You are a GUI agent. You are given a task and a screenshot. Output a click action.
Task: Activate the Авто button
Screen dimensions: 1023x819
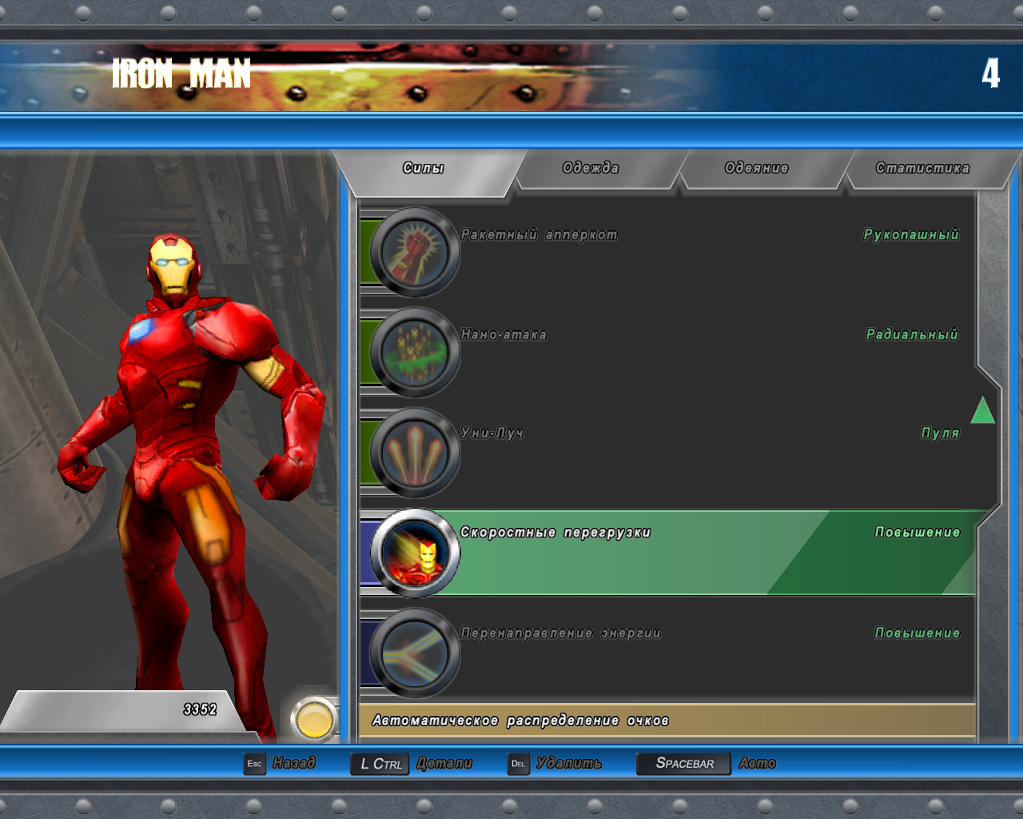(x=758, y=763)
